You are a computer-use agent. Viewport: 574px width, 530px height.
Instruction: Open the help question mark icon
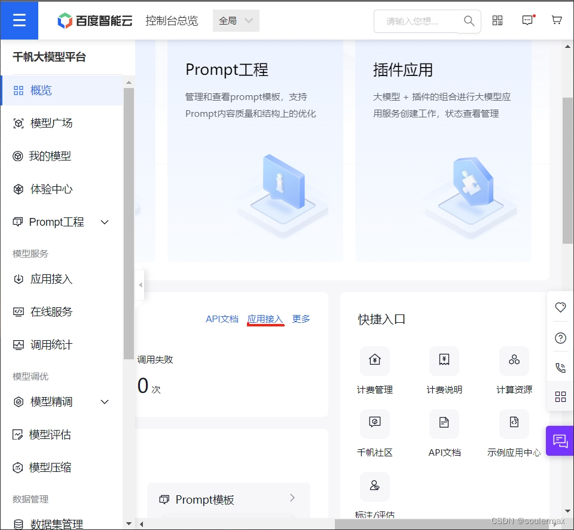(x=560, y=338)
